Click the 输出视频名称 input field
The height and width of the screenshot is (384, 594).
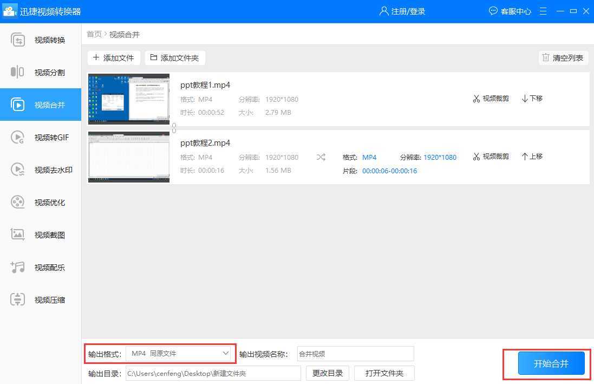356,354
